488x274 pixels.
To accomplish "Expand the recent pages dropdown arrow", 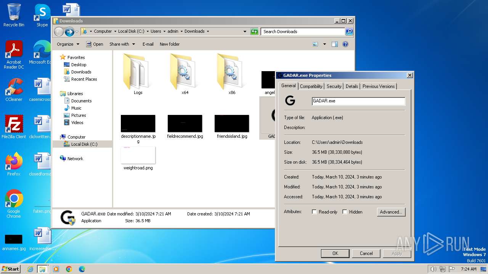I will pos(77,32).
